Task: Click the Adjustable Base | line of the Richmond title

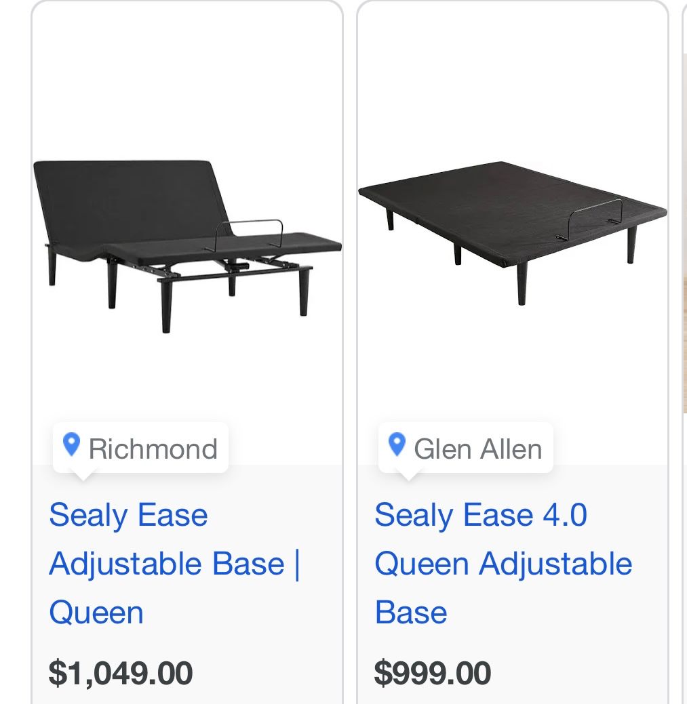Action: coord(174,564)
